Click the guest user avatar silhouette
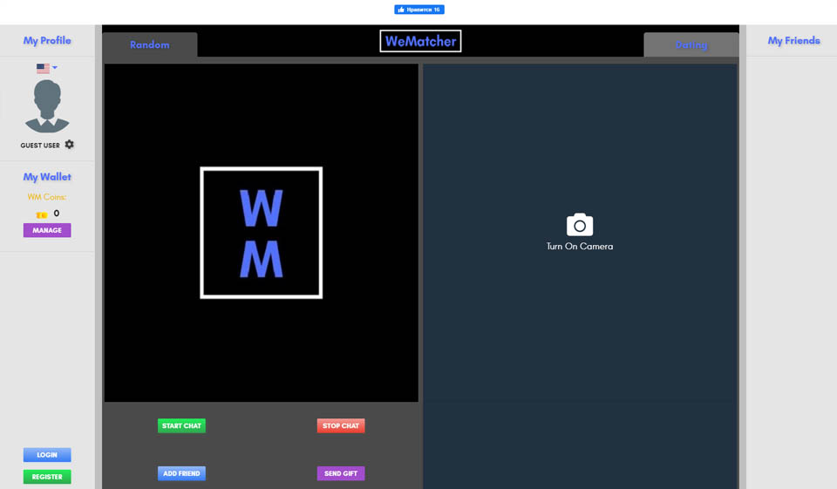837x489 pixels. (47, 106)
